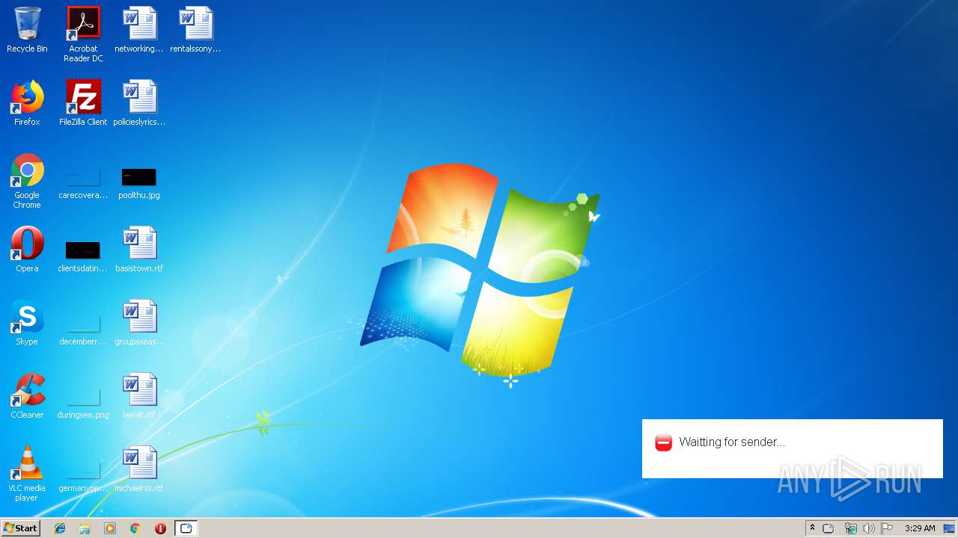Show hidden system tray icons
Image resolution: width=958 pixels, height=538 pixels.
click(x=812, y=528)
